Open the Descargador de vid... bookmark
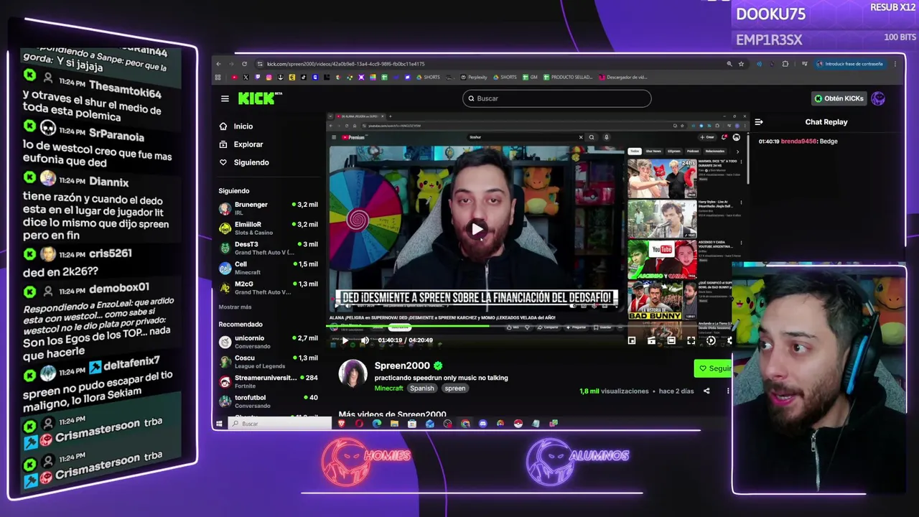Viewport: 919px width, 517px height. click(x=622, y=78)
